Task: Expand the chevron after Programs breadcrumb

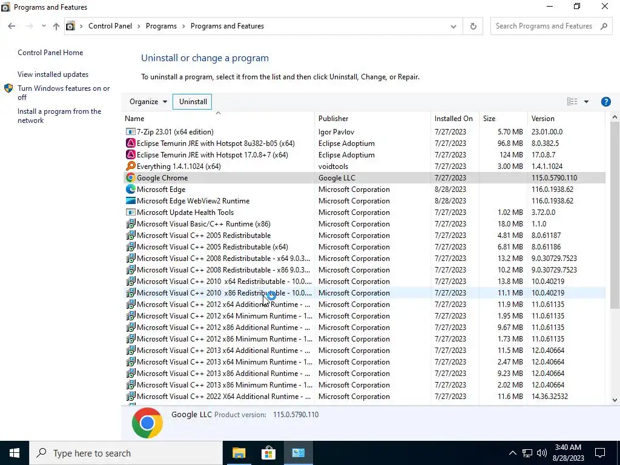Action: [183, 26]
